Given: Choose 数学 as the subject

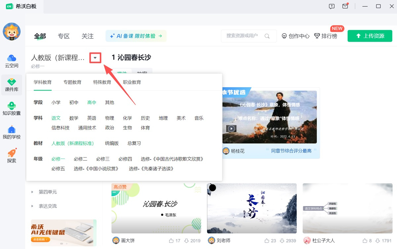Looking at the screenshot, I should coord(74,118).
